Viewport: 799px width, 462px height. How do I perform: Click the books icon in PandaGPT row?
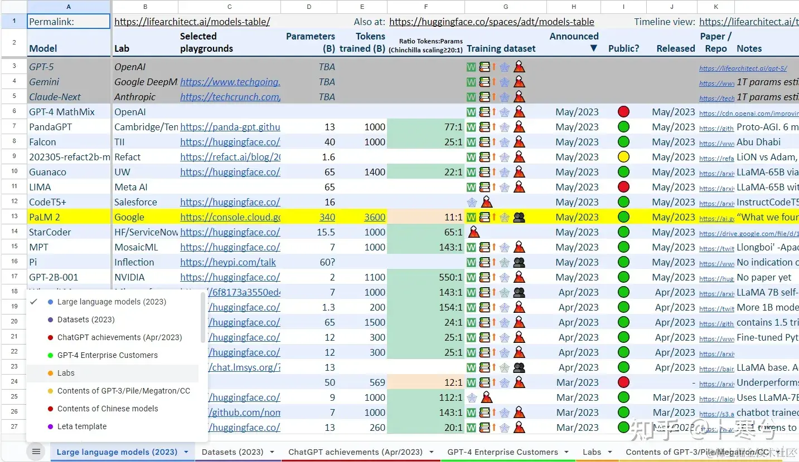[484, 127]
